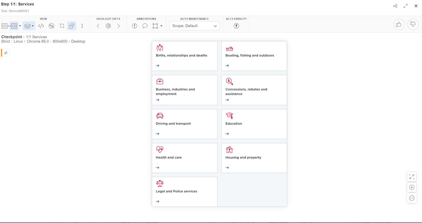
Task: Expand the annotation region type dropdown arrow
Action: (161, 26)
